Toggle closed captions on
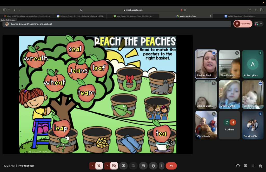The image size is (266, 172). (143, 166)
